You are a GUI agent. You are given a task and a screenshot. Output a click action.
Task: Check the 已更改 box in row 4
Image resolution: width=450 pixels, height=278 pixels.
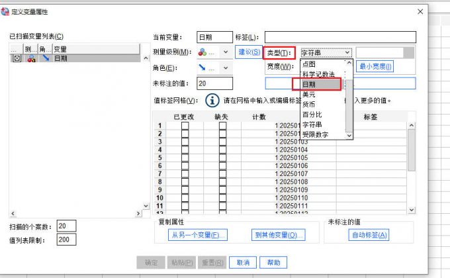coord(185,150)
